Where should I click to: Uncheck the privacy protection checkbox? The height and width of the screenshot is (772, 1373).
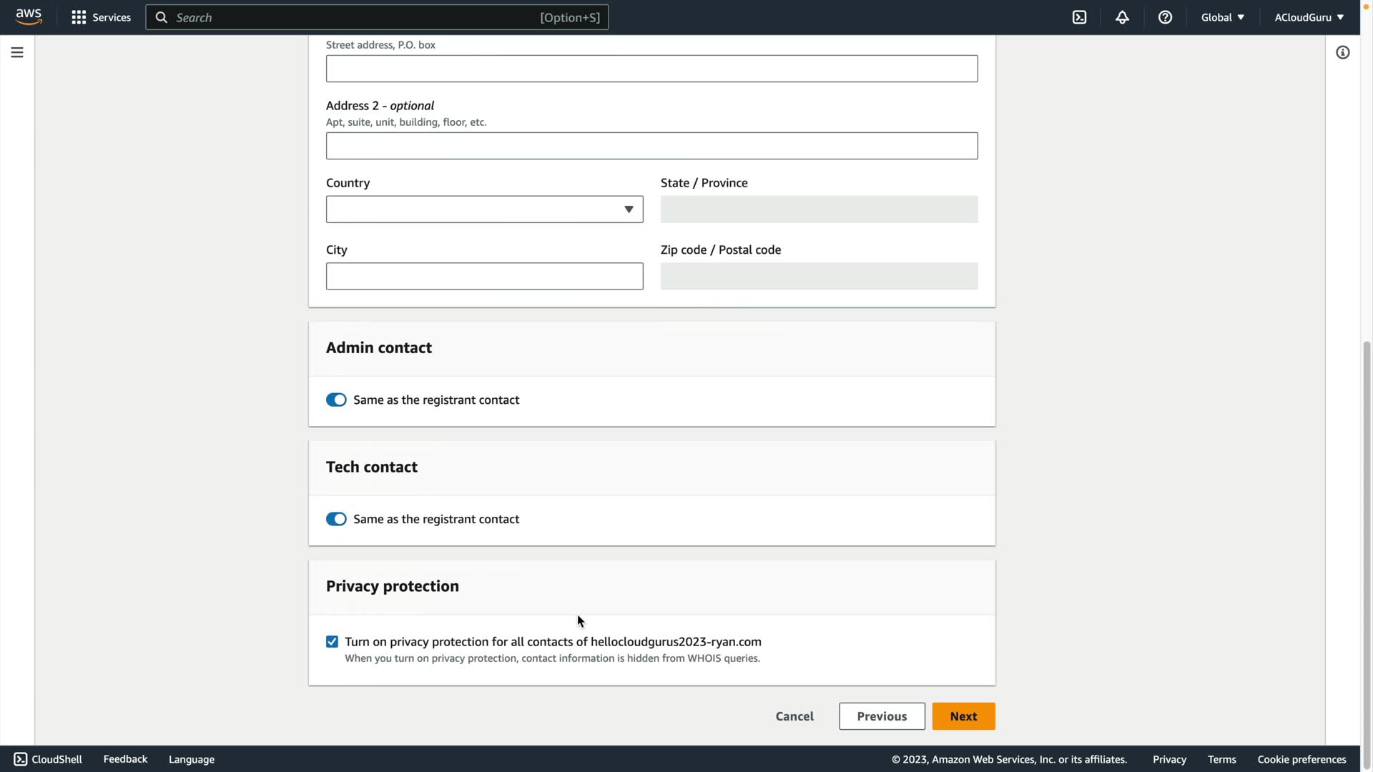coord(332,641)
